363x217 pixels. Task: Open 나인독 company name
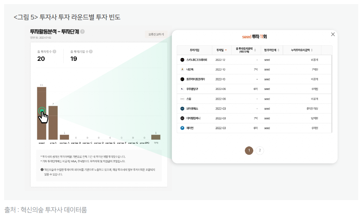pos(190,69)
